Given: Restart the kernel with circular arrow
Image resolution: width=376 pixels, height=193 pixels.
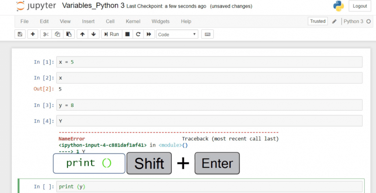Looking at the screenshot, I should (x=138, y=34).
